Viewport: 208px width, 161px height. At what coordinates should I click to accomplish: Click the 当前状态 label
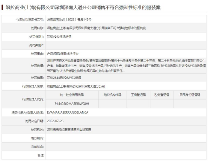click(x=37, y=147)
